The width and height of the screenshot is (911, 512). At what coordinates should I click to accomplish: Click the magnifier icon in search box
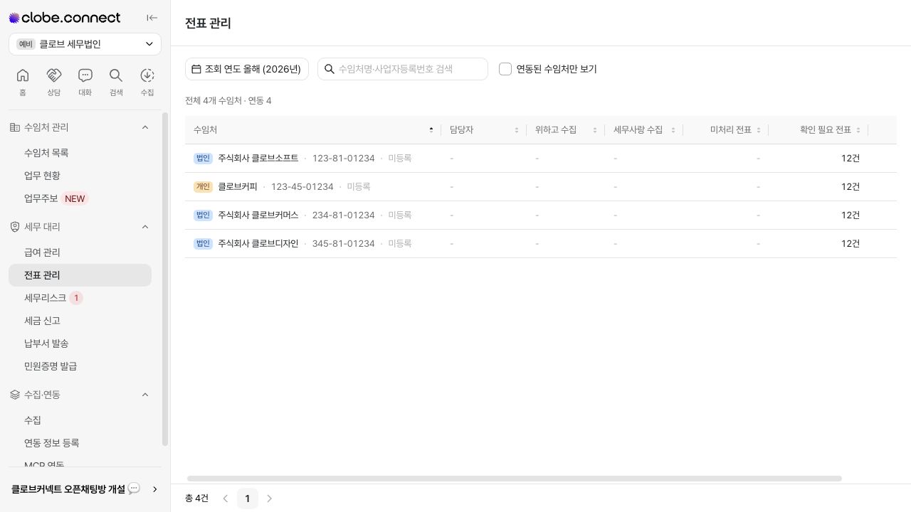[x=330, y=69]
